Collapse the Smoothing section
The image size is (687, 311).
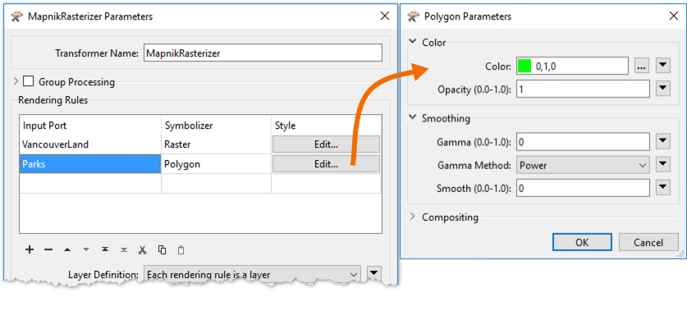click(412, 118)
